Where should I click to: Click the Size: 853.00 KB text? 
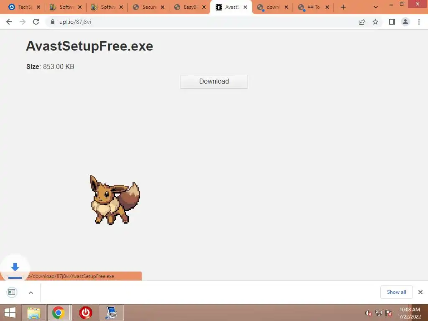[x=50, y=66]
